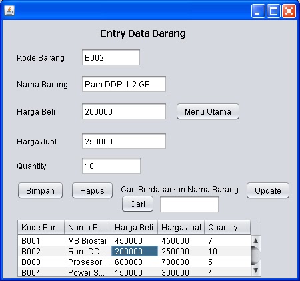Click the 600000 cell in B003 row

135,262
